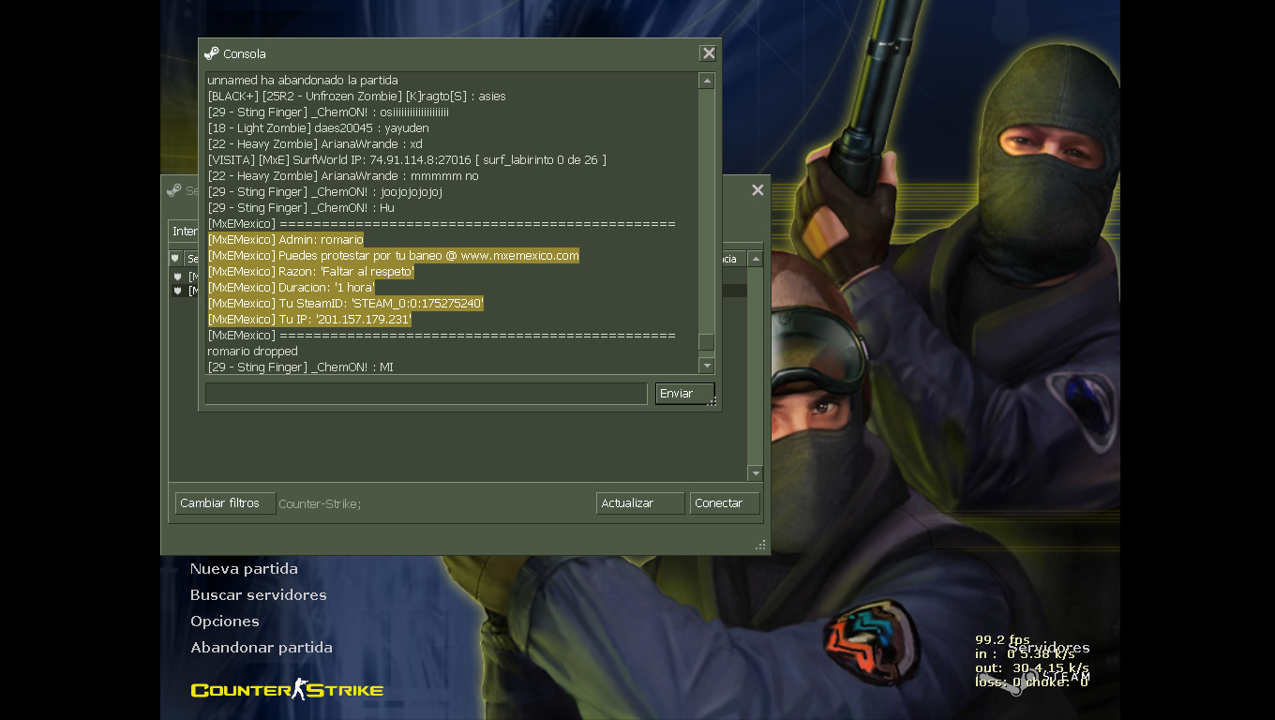Close the Consola window

(709, 53)
